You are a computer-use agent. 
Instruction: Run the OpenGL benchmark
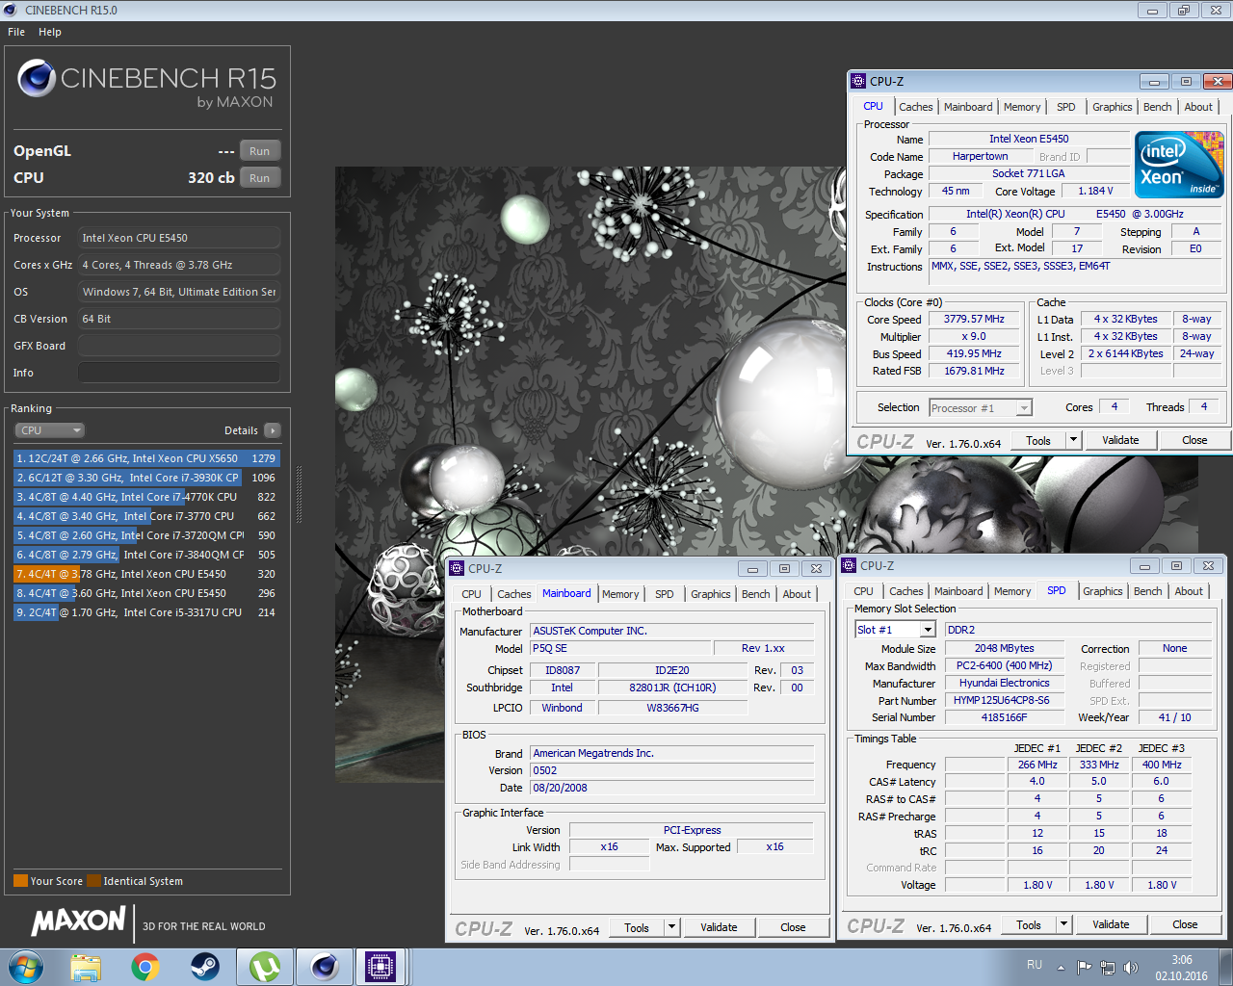click(260, 151)
